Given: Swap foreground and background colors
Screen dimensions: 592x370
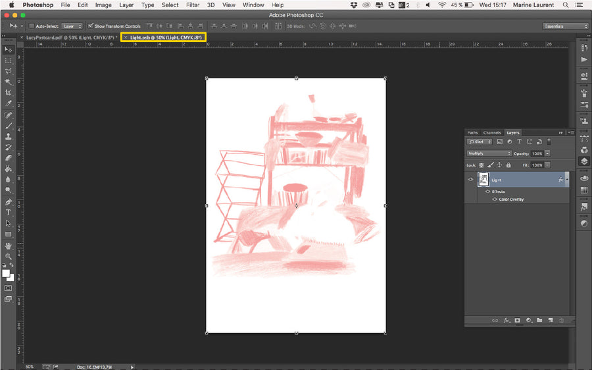Looking at the screenshot, I should [x=12, y=265].
